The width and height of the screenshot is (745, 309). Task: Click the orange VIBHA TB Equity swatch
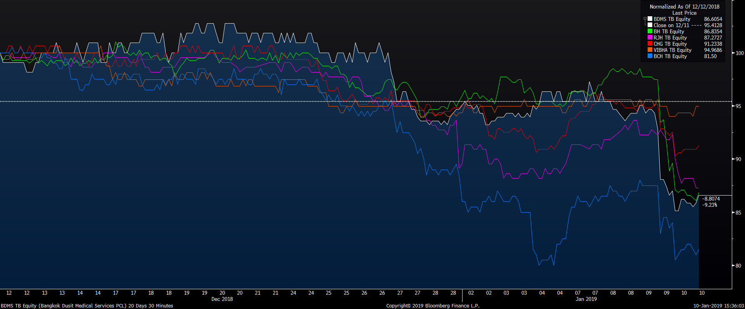pyautogui.click(x=650, y=50)
